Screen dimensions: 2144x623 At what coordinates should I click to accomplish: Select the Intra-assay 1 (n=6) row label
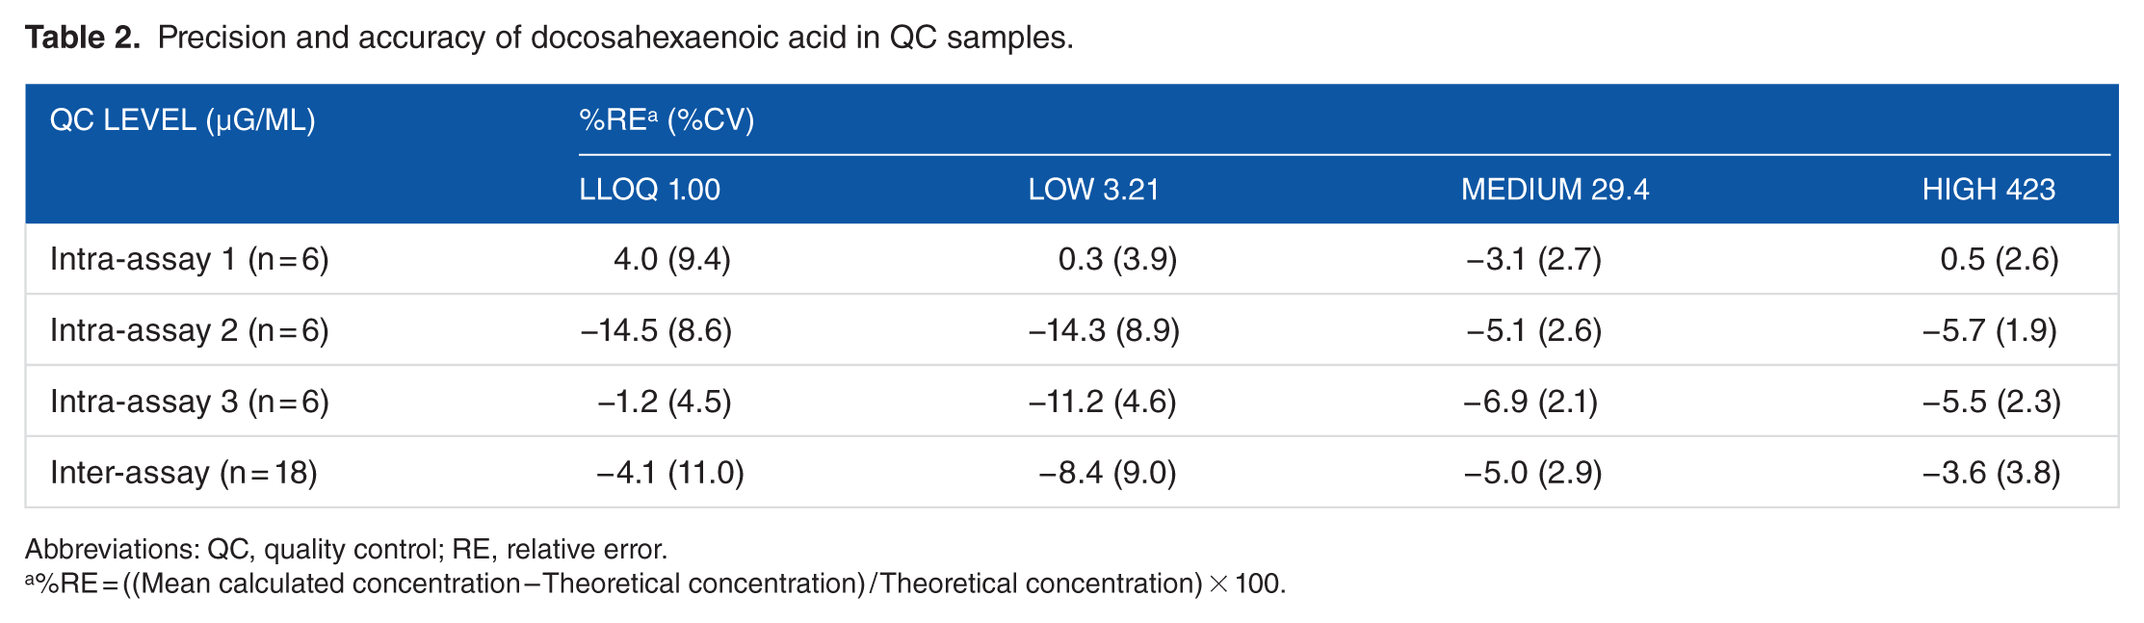point(190,259)
